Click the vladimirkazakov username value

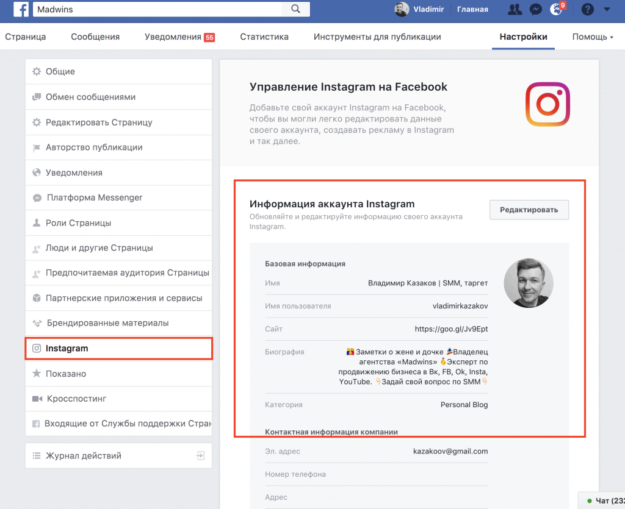click(x=460, y=306)
